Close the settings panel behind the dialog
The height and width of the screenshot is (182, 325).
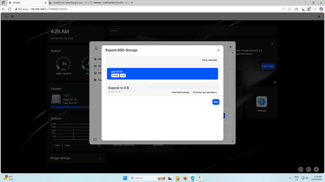point(230,47)
